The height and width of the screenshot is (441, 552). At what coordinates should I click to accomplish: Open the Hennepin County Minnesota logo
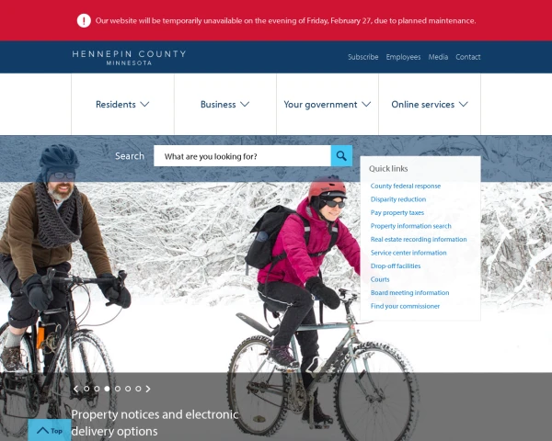coord(129,57)
